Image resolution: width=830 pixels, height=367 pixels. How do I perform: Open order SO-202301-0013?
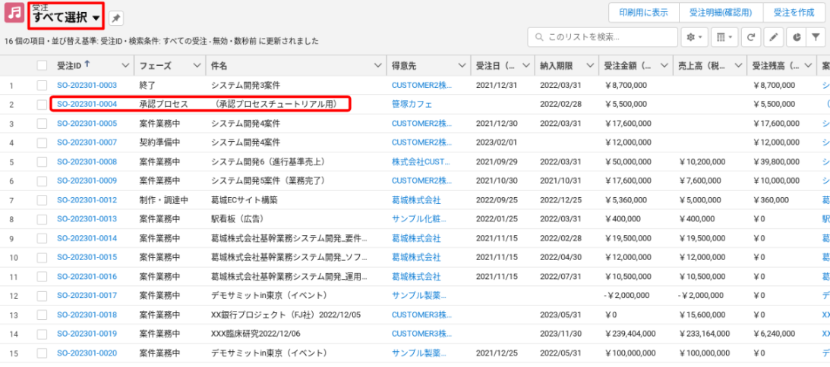87,219
